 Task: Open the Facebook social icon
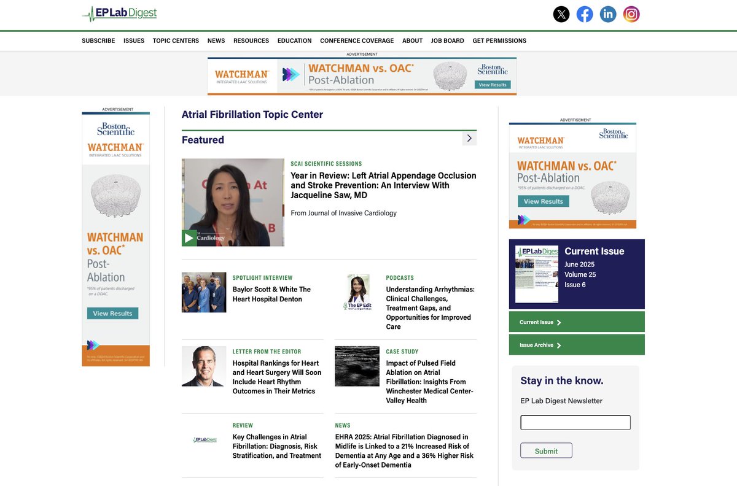[585, 14]
